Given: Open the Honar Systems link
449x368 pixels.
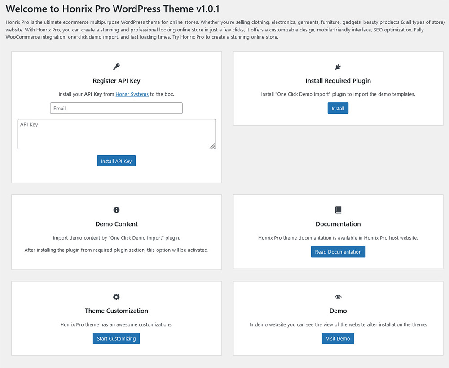Looking at the screenshot, I should click(x=132, y=94).
